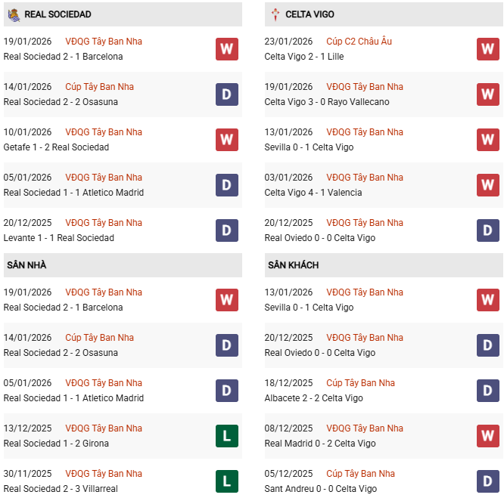Click the L badge for Real Sociedad 1-2 Girona
Image resolution: width=504 pixels, height=501 pixels.
pos(227,436)
